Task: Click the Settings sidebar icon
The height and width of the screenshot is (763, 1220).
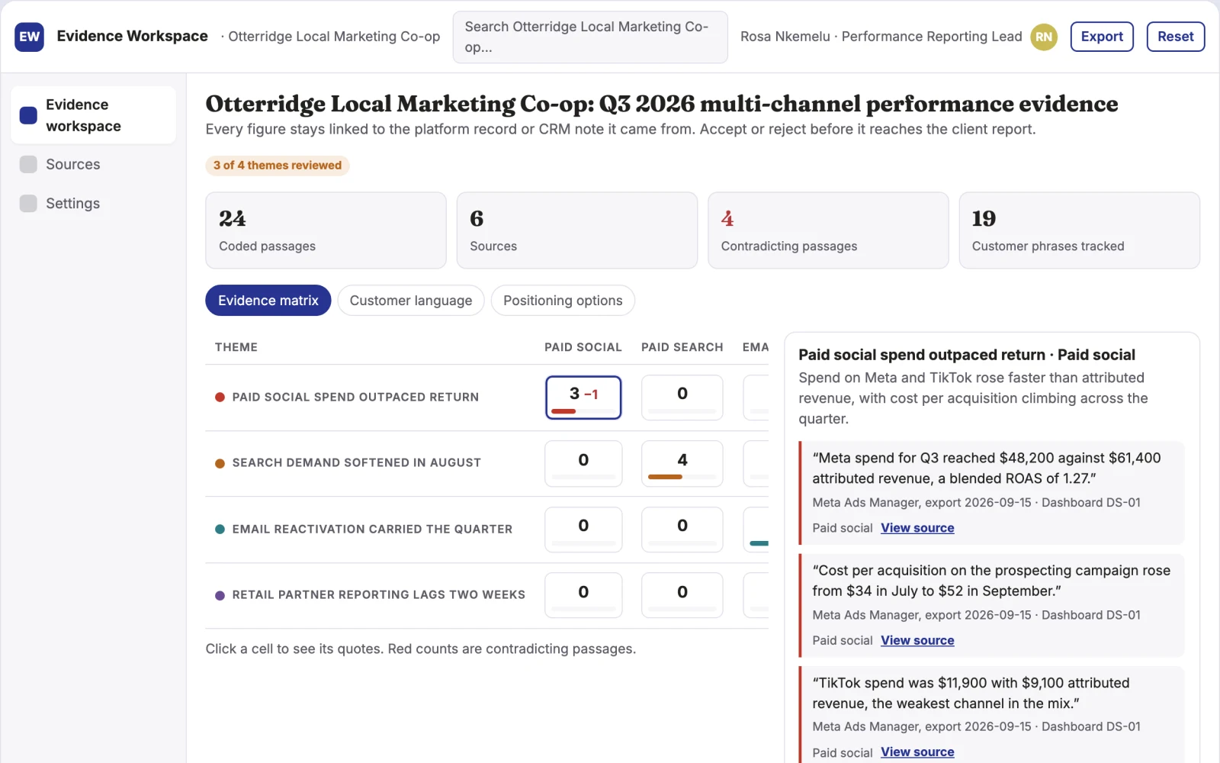Action: point(28,203)
